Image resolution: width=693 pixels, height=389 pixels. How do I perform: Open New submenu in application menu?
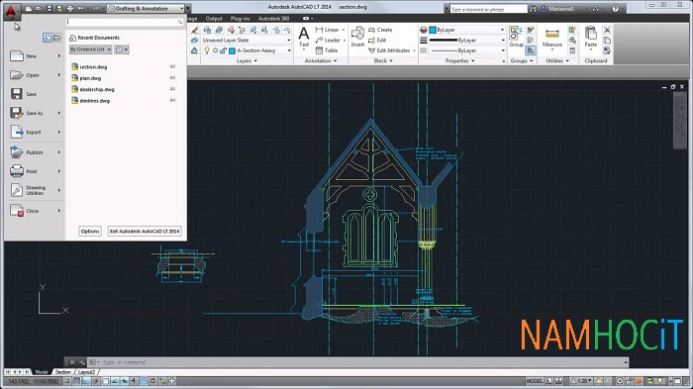click(36, 56)
